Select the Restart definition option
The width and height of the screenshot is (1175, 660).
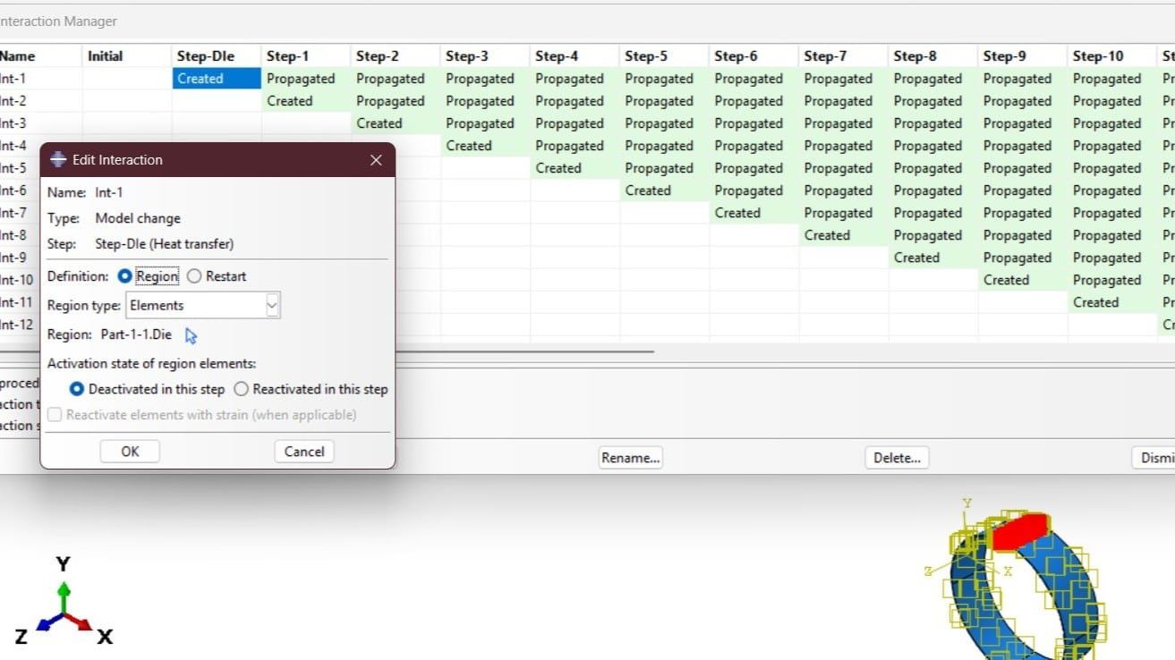pos(194,276)
